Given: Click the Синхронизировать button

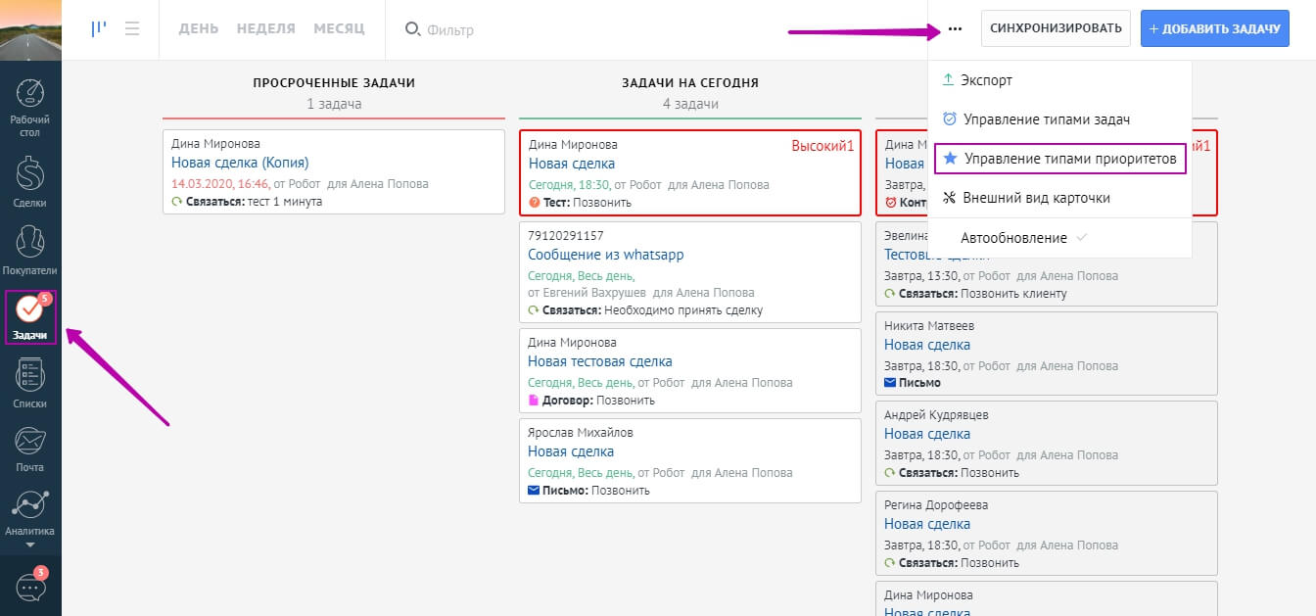Looking at the screenshot, I should (x=1056, y=28).
